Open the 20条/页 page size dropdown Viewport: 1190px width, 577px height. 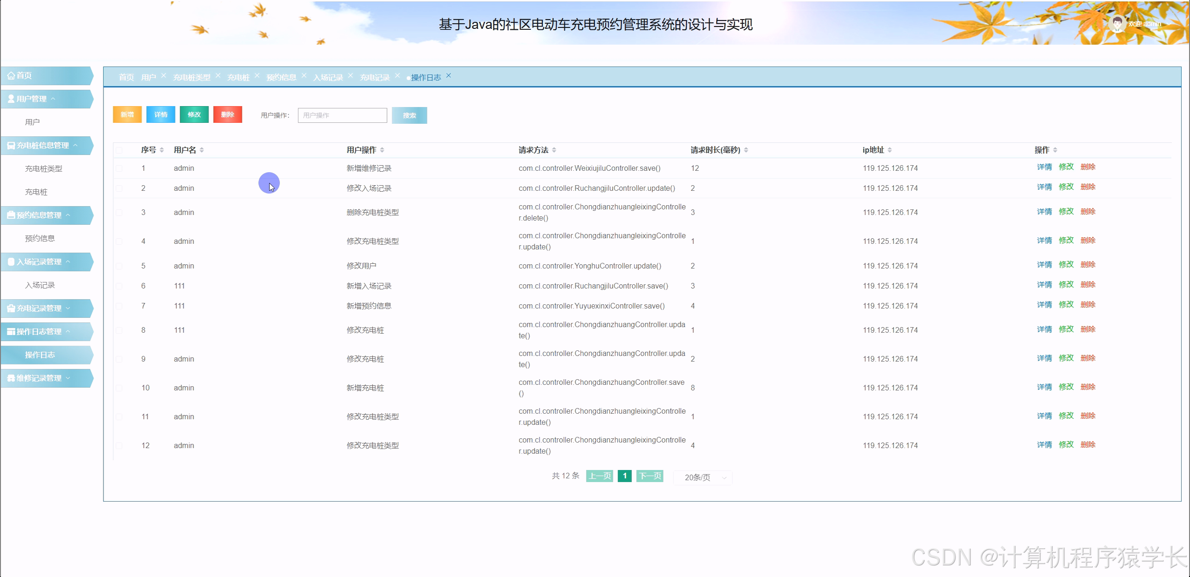[703, 477]
